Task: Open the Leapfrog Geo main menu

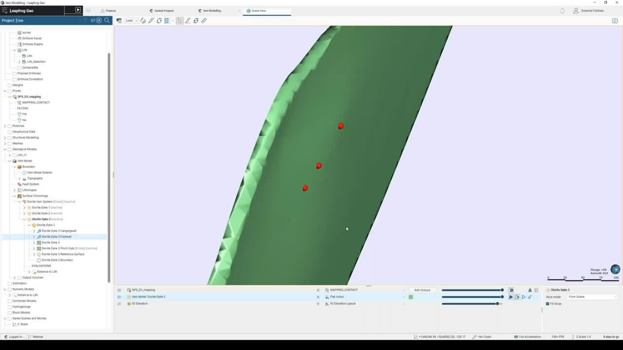Action: coord(5,10)
